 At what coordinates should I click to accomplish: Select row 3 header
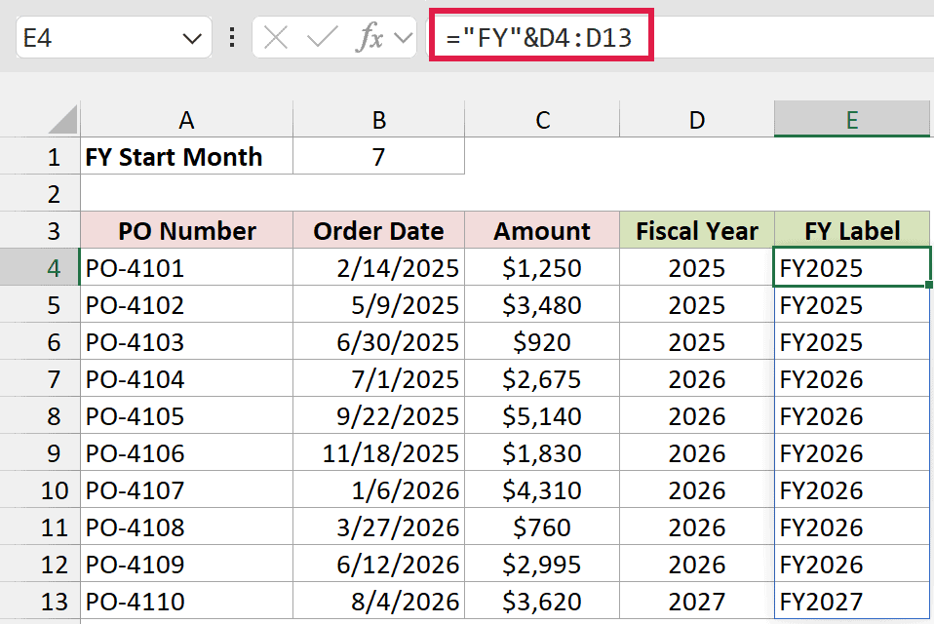(x=40, y=230)
